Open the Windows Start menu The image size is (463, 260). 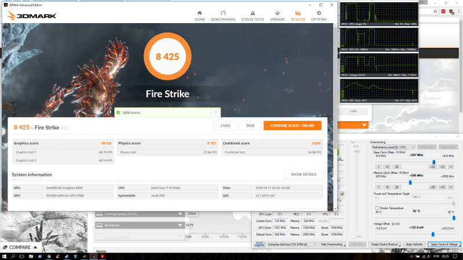(4, 257)
